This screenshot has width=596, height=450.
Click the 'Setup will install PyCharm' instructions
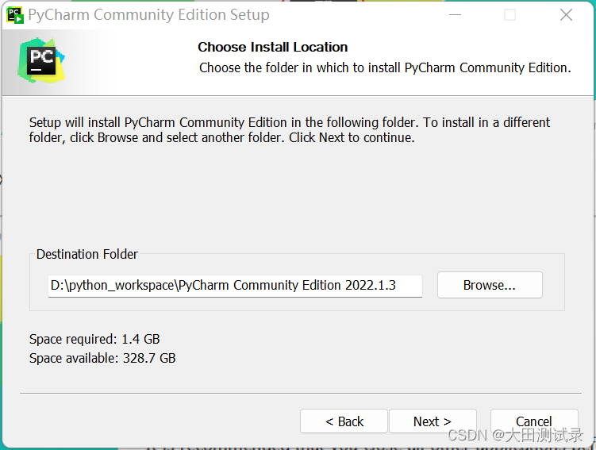290,130
